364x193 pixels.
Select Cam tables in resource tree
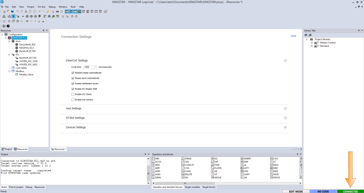(21, 68)
